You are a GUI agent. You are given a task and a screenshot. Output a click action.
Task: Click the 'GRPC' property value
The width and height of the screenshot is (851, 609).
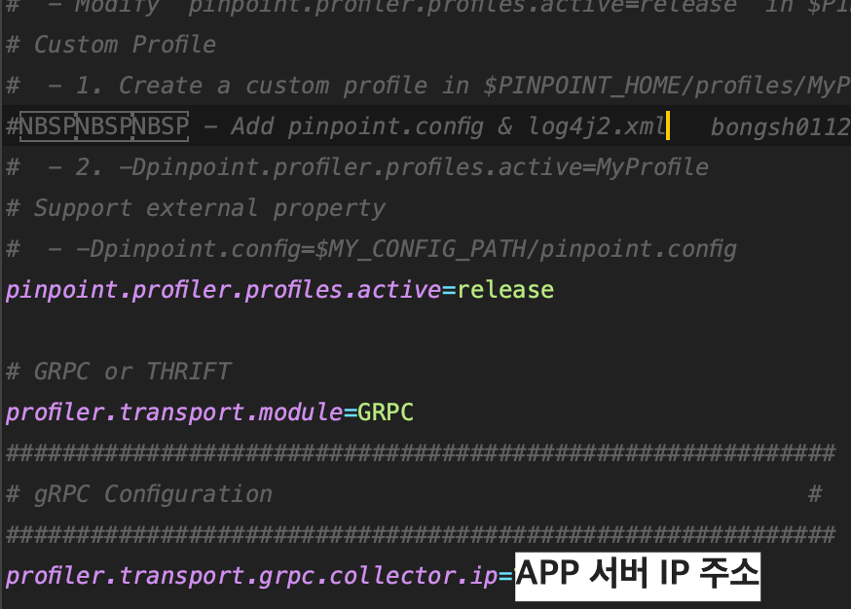(386, 412)
